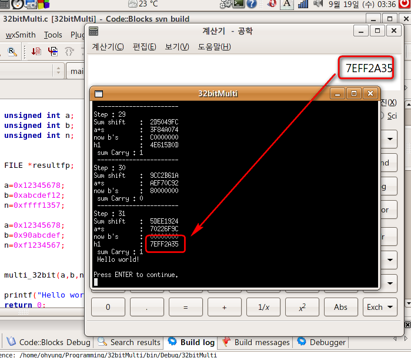Screen dimensions: 411x358
Task: Click code line 'n=0xffff1357;'
Action: [x=34, y=205]
